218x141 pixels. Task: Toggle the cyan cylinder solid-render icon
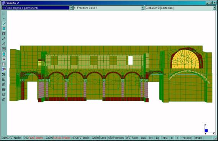[x=4, y=54]
